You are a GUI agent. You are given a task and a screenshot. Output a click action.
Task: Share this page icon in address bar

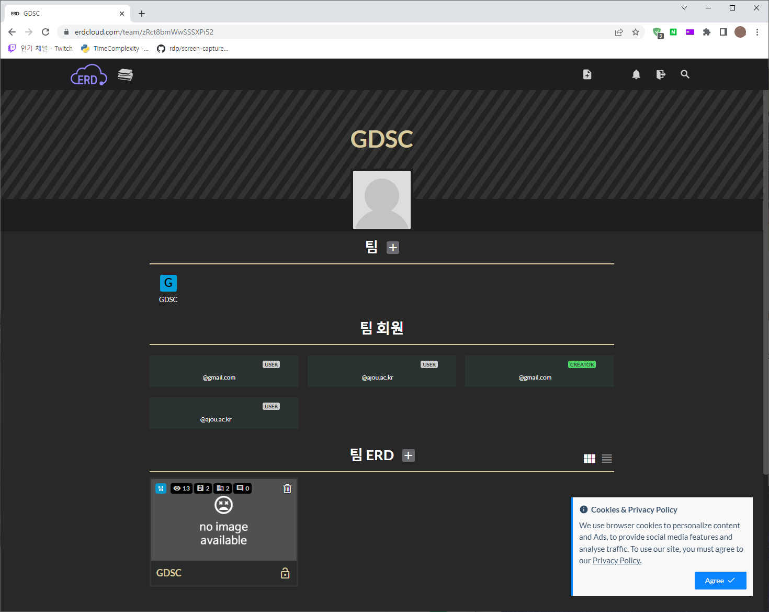pyautogui.click(x=619, y=32)
